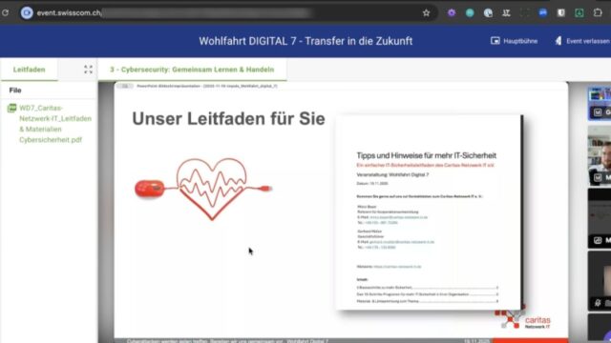This screenshot has height=343, width=611.
Task: Select the Cybersecurity: Gemeinsam Lernen & Handeln tab
Action: pos(192,70)
